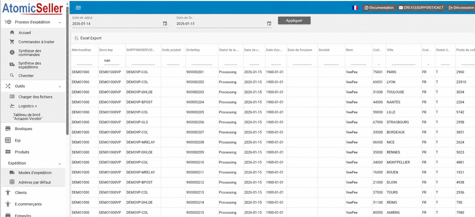Click Excel Export label
The height and width of the screenshot is (217, 475).
pos(91,38)
